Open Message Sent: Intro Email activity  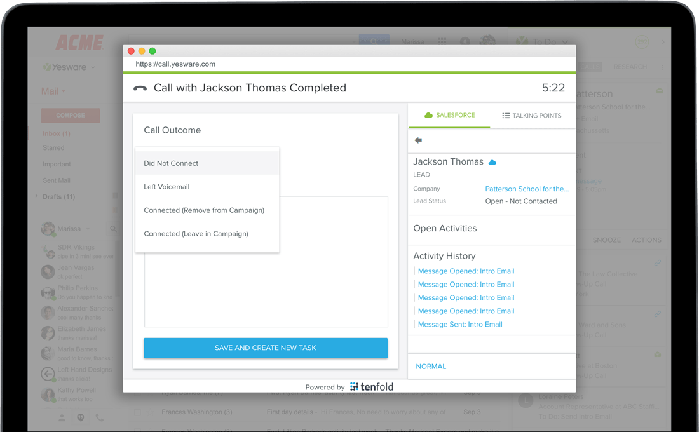click(x=460, y=325)
